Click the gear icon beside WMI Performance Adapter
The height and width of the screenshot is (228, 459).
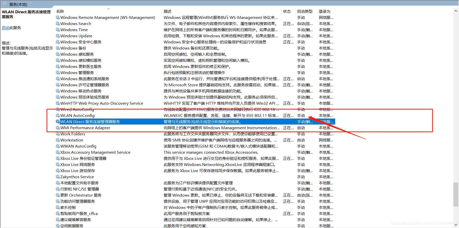pos(58,128)
